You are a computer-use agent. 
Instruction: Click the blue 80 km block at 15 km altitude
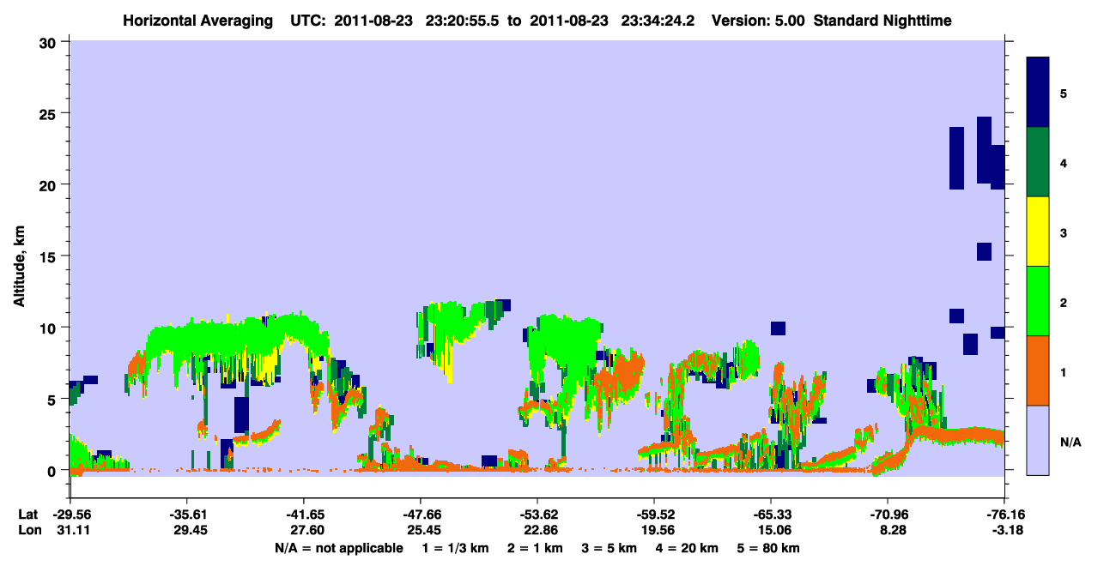[984, 251]
